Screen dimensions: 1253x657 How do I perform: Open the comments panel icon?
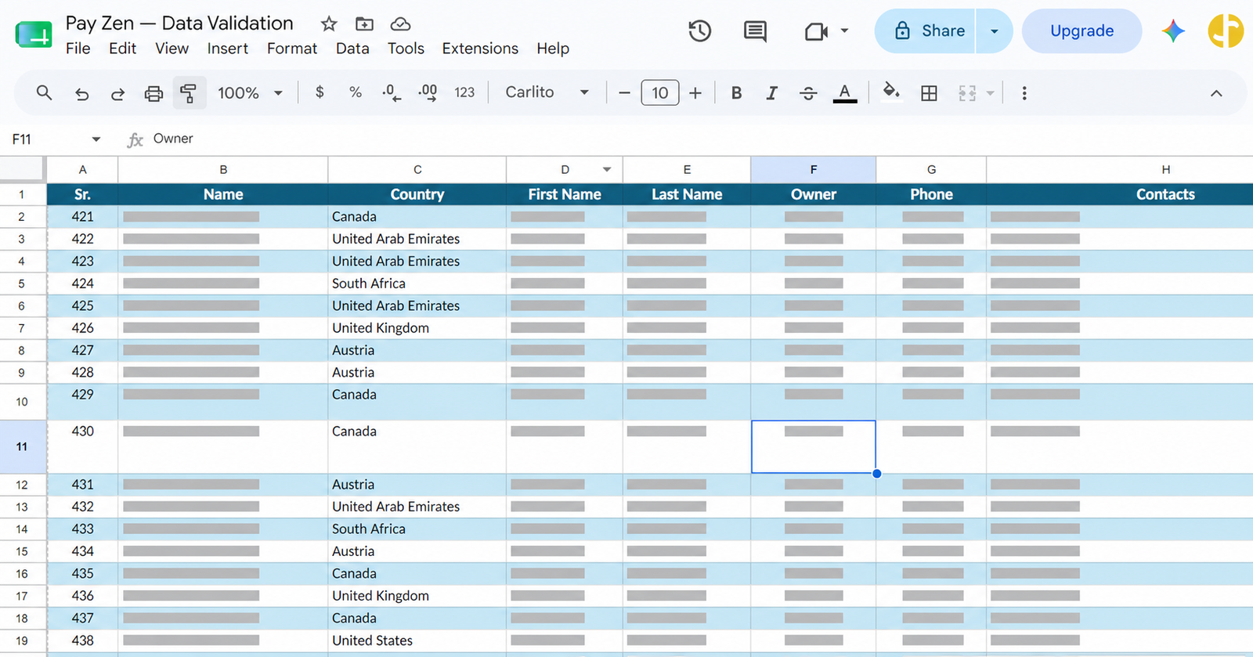(x=755, y=31)
